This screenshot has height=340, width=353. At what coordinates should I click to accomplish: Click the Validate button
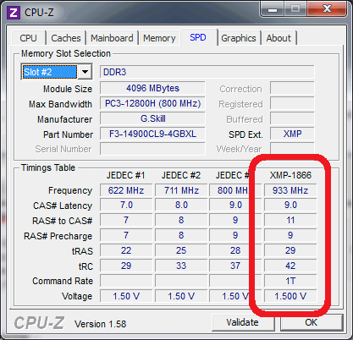(243, 322)
